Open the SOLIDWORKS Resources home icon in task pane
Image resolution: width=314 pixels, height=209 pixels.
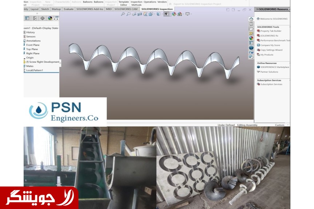tap(251, 19)
